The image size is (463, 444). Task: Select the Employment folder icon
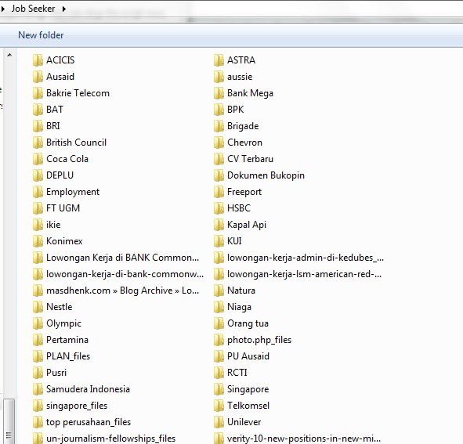[38, 192]
